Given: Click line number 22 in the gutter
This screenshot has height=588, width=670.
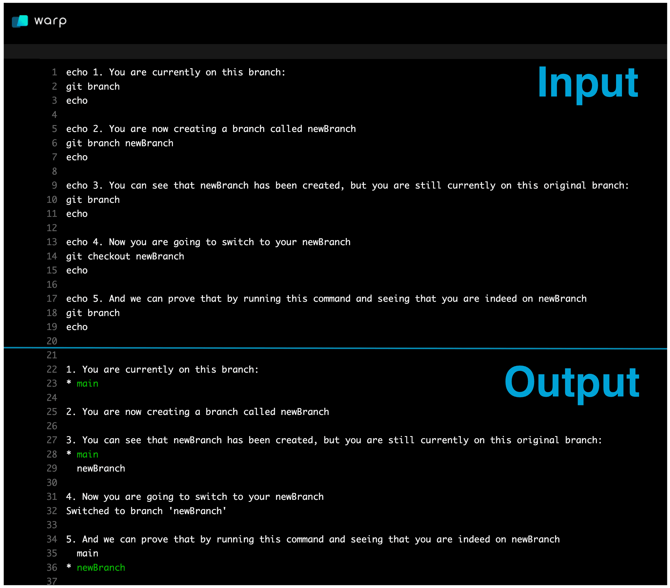Looking at the screenshot, I should 52,369.
